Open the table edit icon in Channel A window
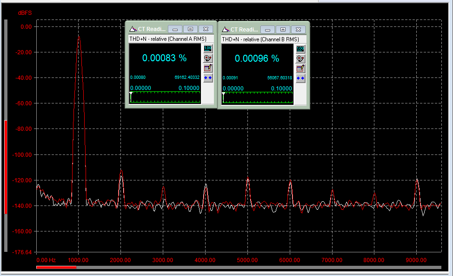Screen dimensions: 453x276 pyautogui.click(x=208, y=68)
